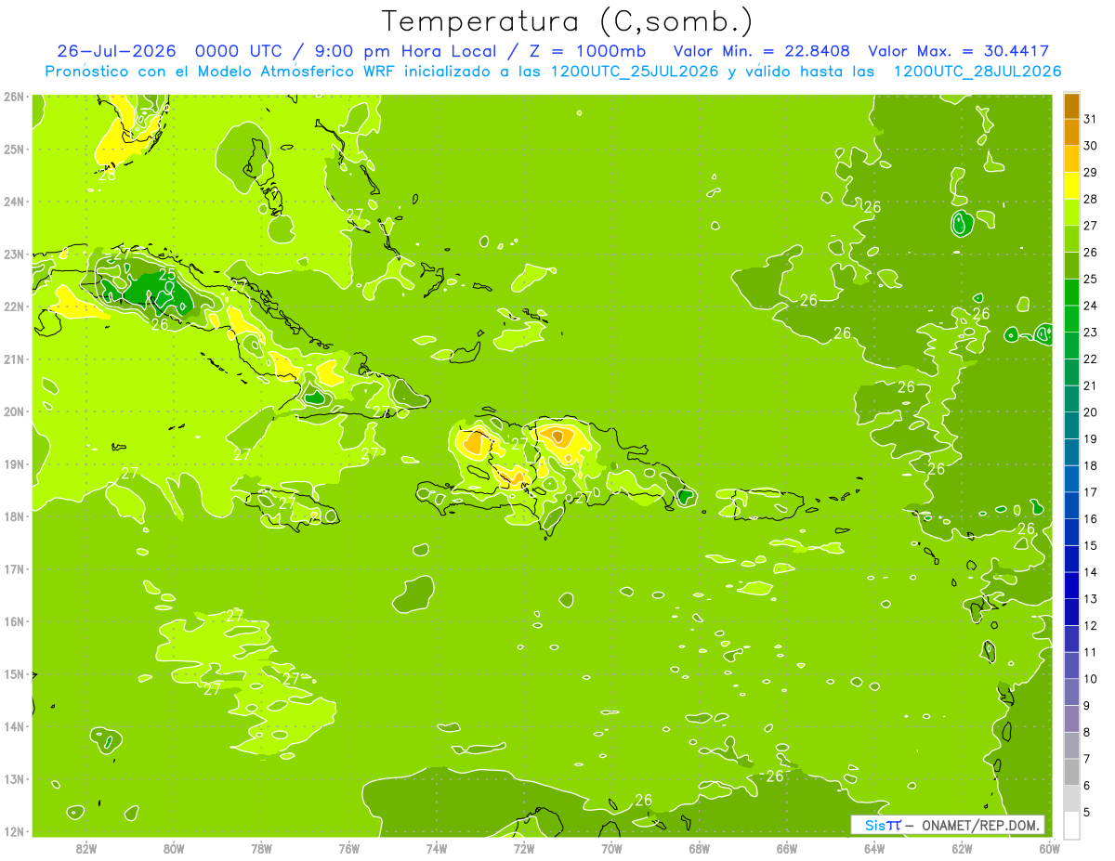Click the 18N latitude axis label
This screenshot has width=1115, height=861.
[x=14, y=516]
